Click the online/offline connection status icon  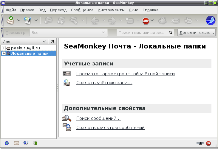point(200,143)
